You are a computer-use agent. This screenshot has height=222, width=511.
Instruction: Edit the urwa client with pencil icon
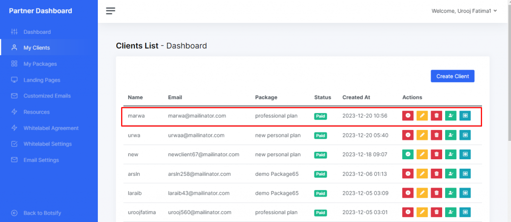coord(422,135)
